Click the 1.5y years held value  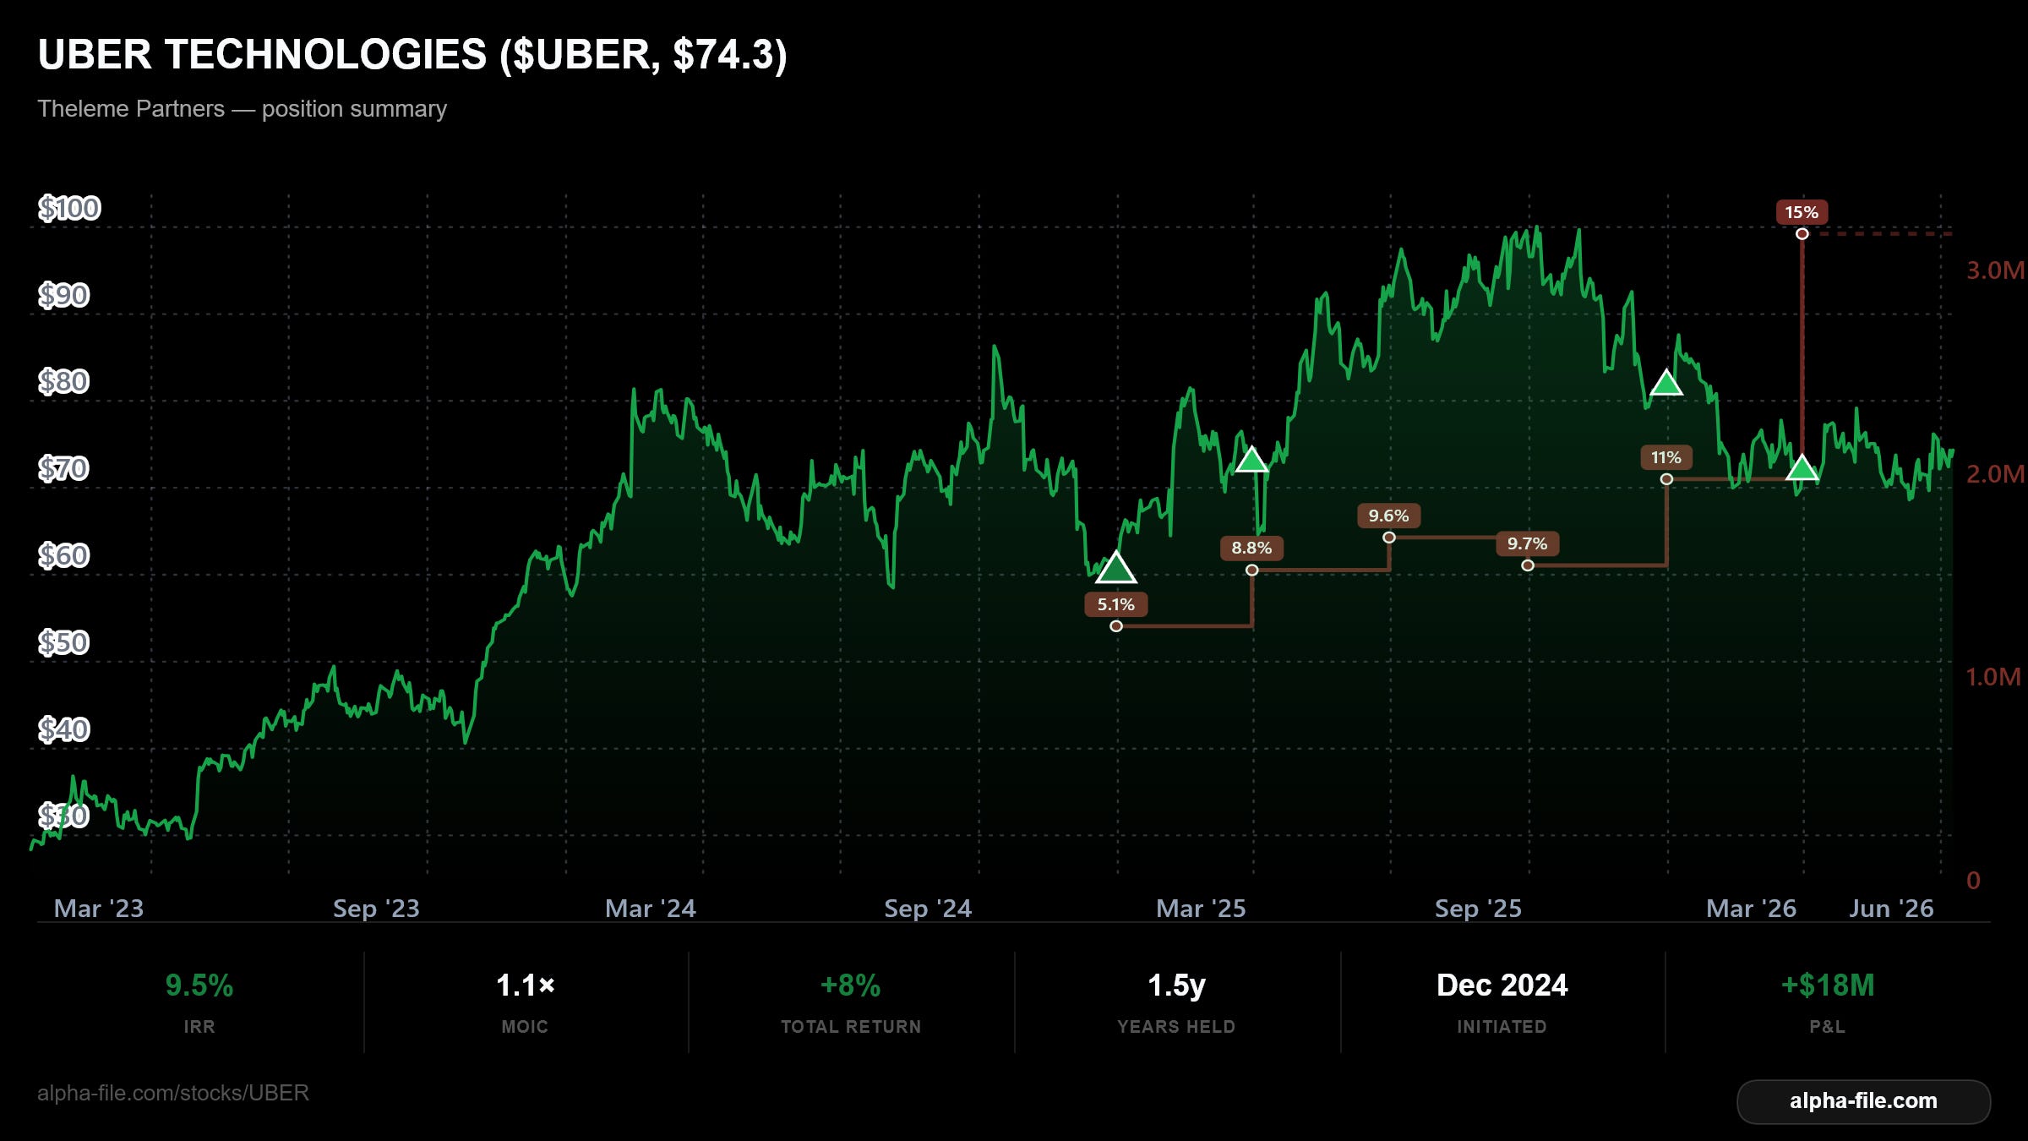pyautogui.click(x=1176, y=985)
